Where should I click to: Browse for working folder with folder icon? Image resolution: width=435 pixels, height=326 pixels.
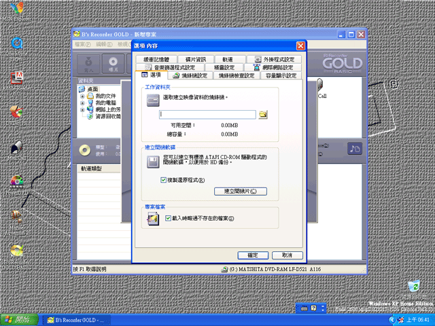(263, 115)
